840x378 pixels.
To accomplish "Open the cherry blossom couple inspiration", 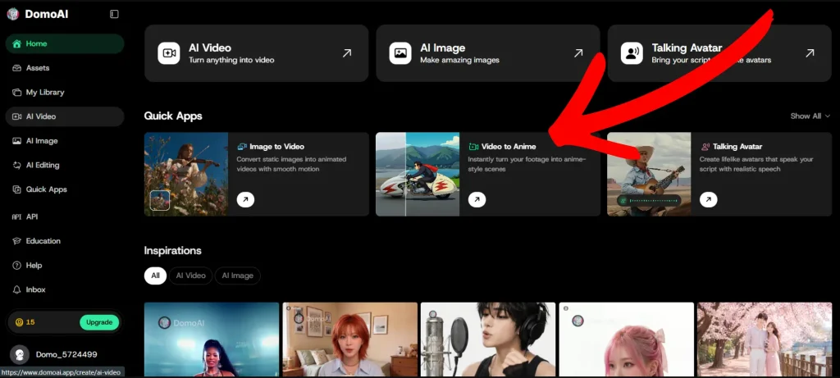I will (765, 339).
